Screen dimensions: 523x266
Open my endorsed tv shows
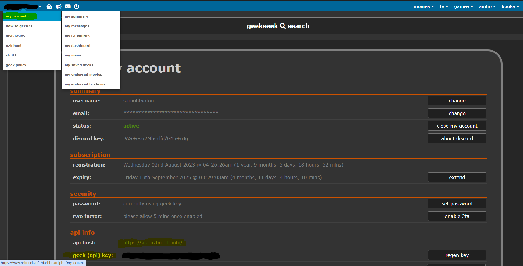click(91, 84)
